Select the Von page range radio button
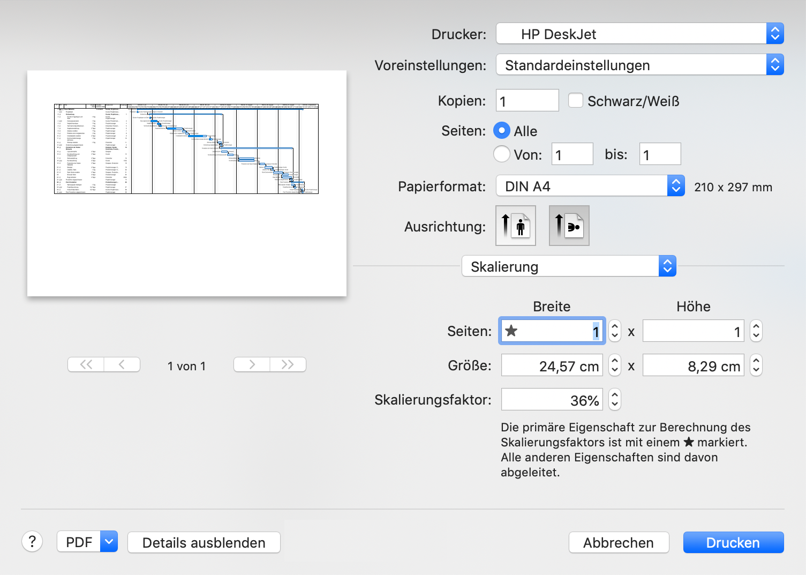Viewport: 806px width, 575px height. (x=501, y=154)
